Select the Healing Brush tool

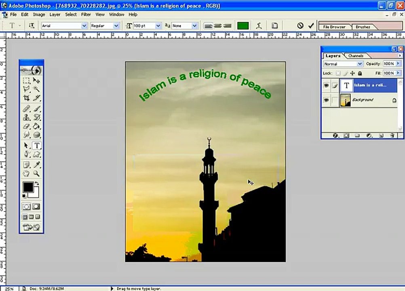coord(26,109)
